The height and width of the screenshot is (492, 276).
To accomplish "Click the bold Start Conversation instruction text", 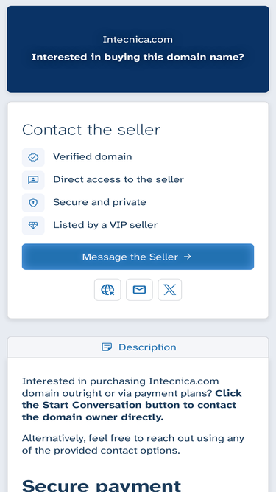I will tap(132, 405).
